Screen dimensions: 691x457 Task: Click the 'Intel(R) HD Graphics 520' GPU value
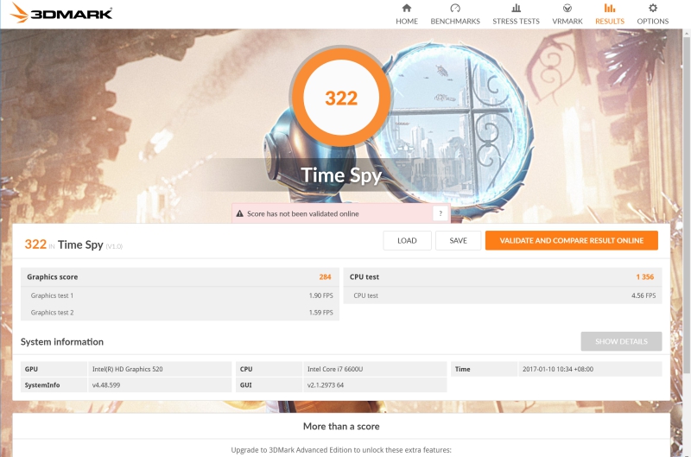[127, 369]
